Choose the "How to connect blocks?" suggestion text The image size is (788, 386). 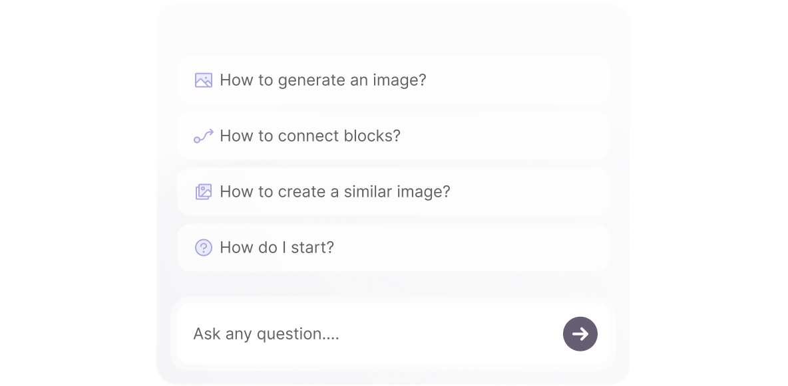click(x=310, y=136)
